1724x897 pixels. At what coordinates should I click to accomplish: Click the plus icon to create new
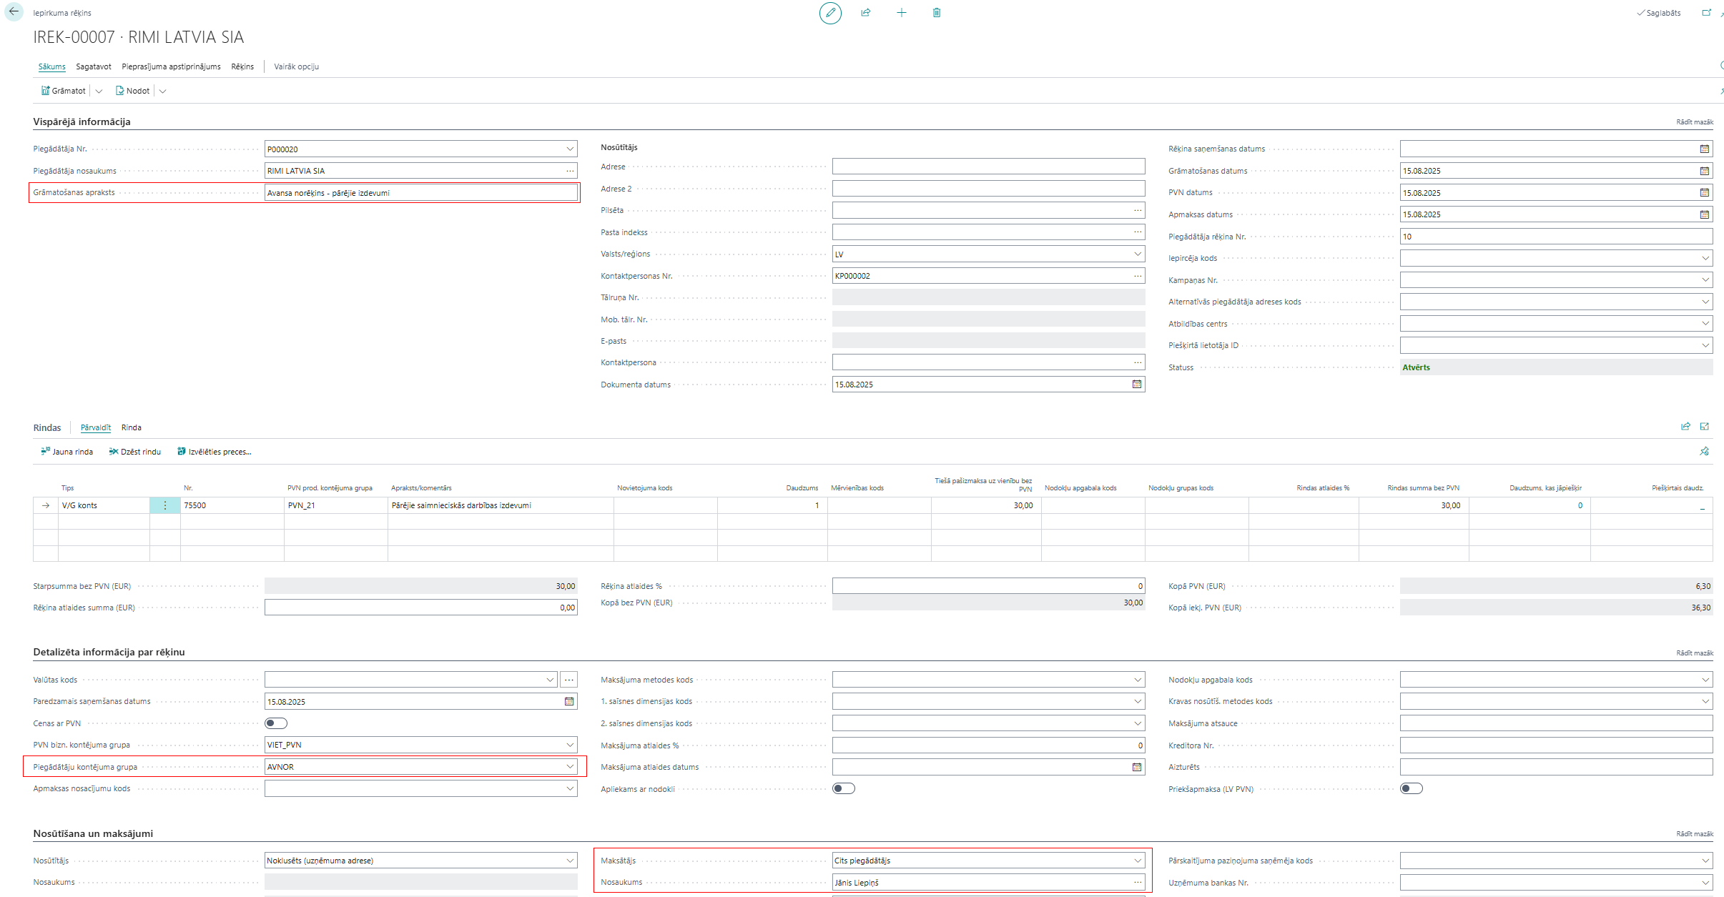pyautogui.click(x=902, y=13)
